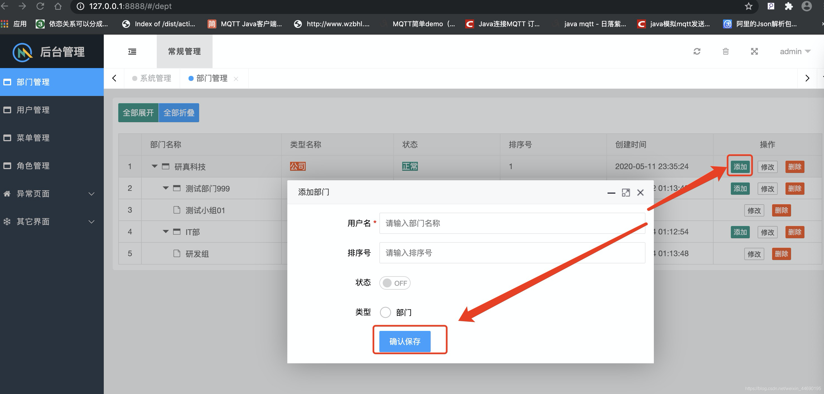Switch to the 系统管理 tab
This screenshot has height=394, width=824.
(152, 78)
